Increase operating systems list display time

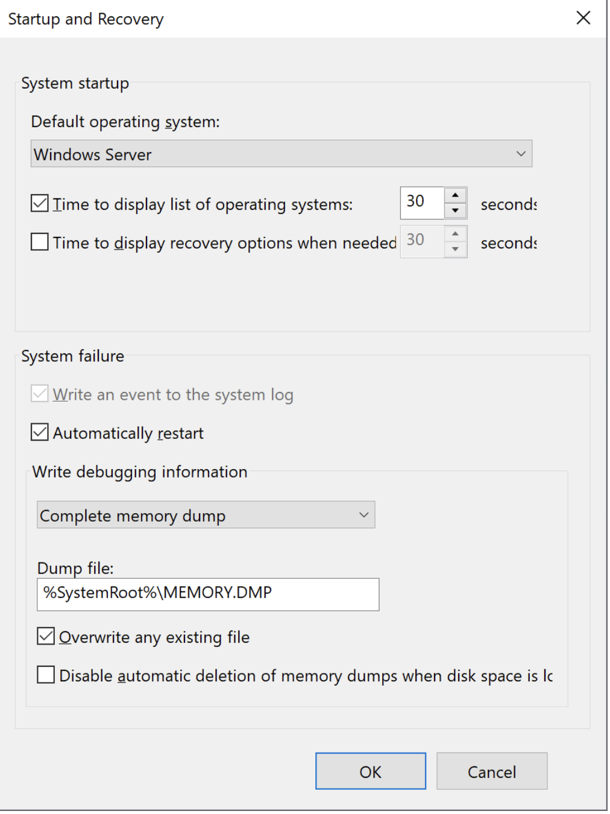[456, 195]
